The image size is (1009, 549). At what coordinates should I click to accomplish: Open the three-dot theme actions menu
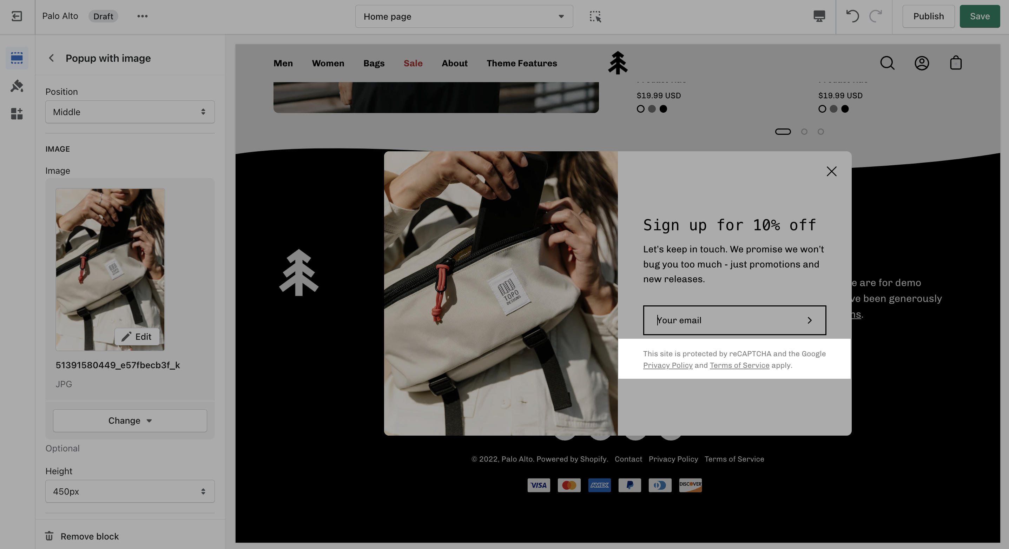[142, 16]
